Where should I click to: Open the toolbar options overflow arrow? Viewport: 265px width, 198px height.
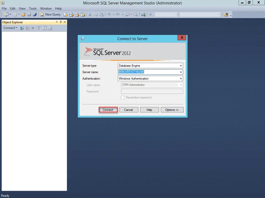point(231,15)
